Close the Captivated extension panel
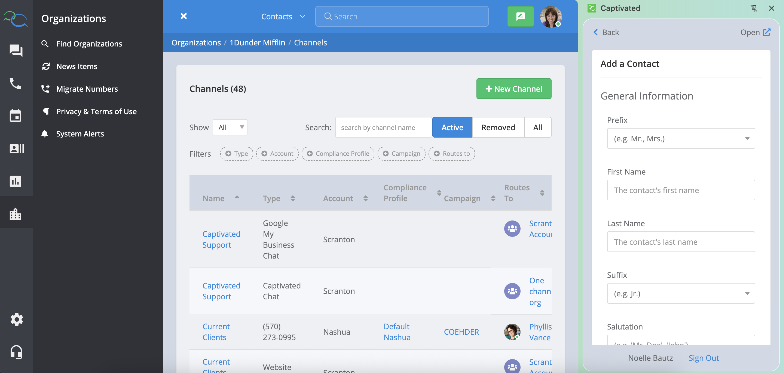This screenshot has width=783, height=373. 771,8
